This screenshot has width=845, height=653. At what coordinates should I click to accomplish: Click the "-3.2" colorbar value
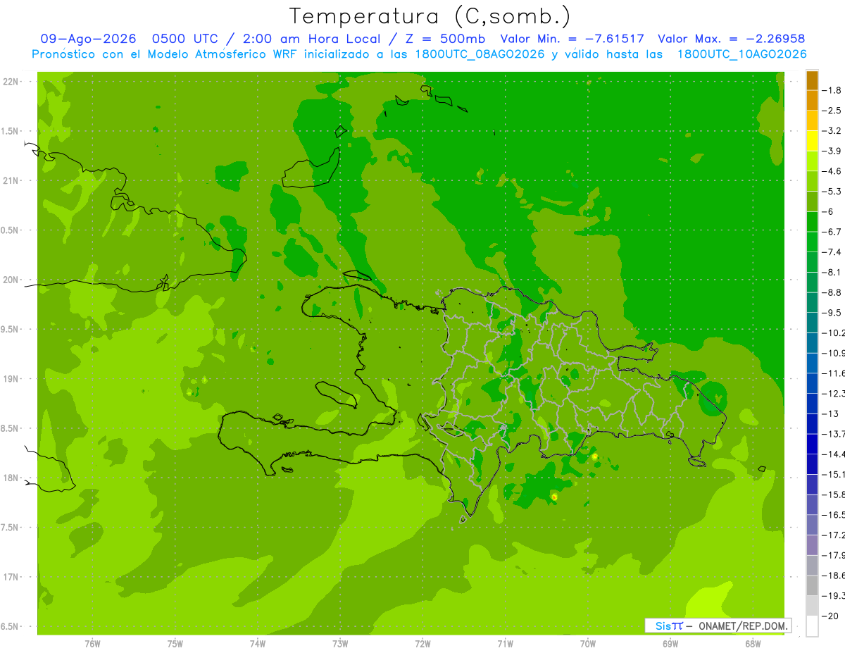(832, 131)
